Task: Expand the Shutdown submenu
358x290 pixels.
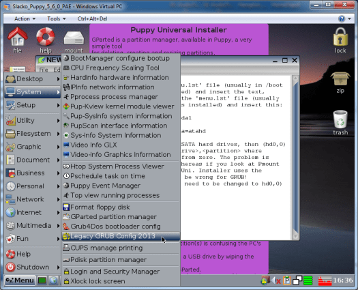Action: pyautogui.click(x=33, y=267)
